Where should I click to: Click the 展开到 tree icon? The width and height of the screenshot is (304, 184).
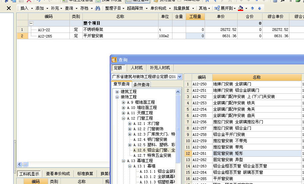(x=217, y=8)
